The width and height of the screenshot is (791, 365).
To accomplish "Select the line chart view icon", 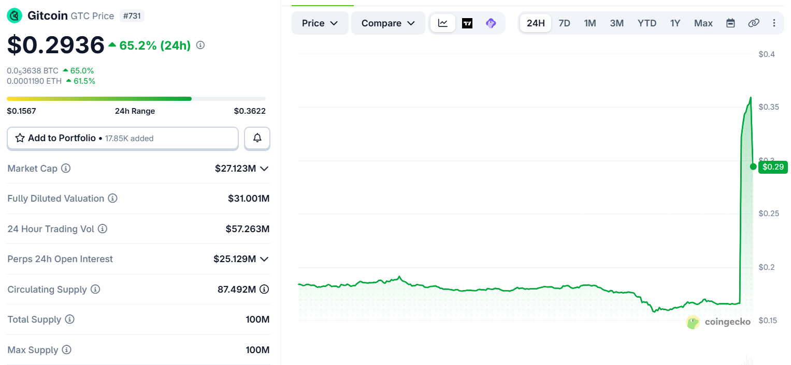I will [443, 23].
